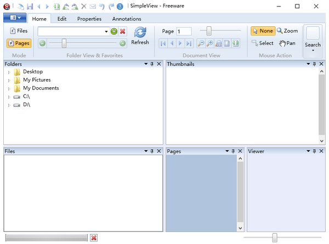Enable the Pan mouse action

point(287,43)
